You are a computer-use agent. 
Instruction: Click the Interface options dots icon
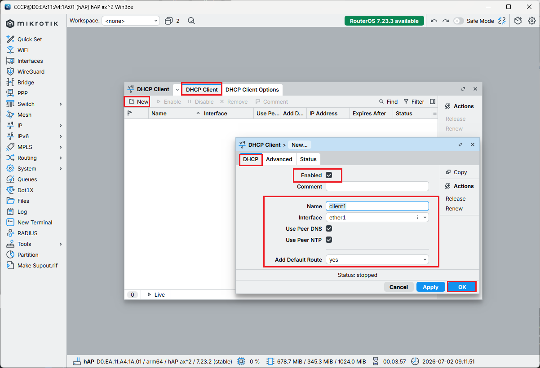[418, 217]
